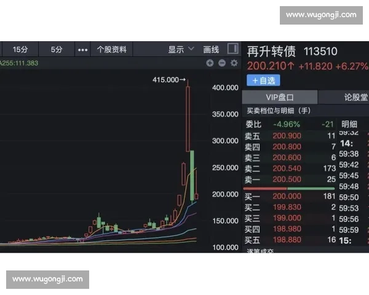Click the 明细 header
The width and height of the screenshot is (369, 295).
coord(349,124)
